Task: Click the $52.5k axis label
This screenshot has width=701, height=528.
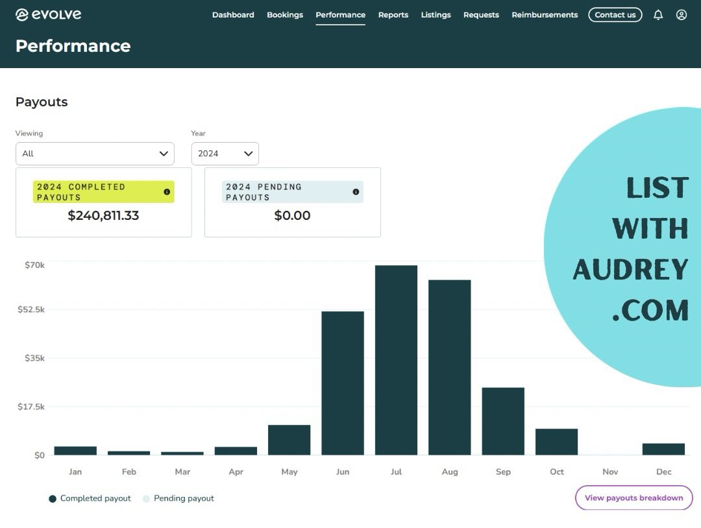Action: click(x=31, y=309)
